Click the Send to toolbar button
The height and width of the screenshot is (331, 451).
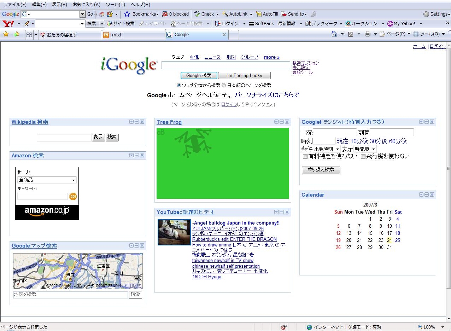(293, 14)
